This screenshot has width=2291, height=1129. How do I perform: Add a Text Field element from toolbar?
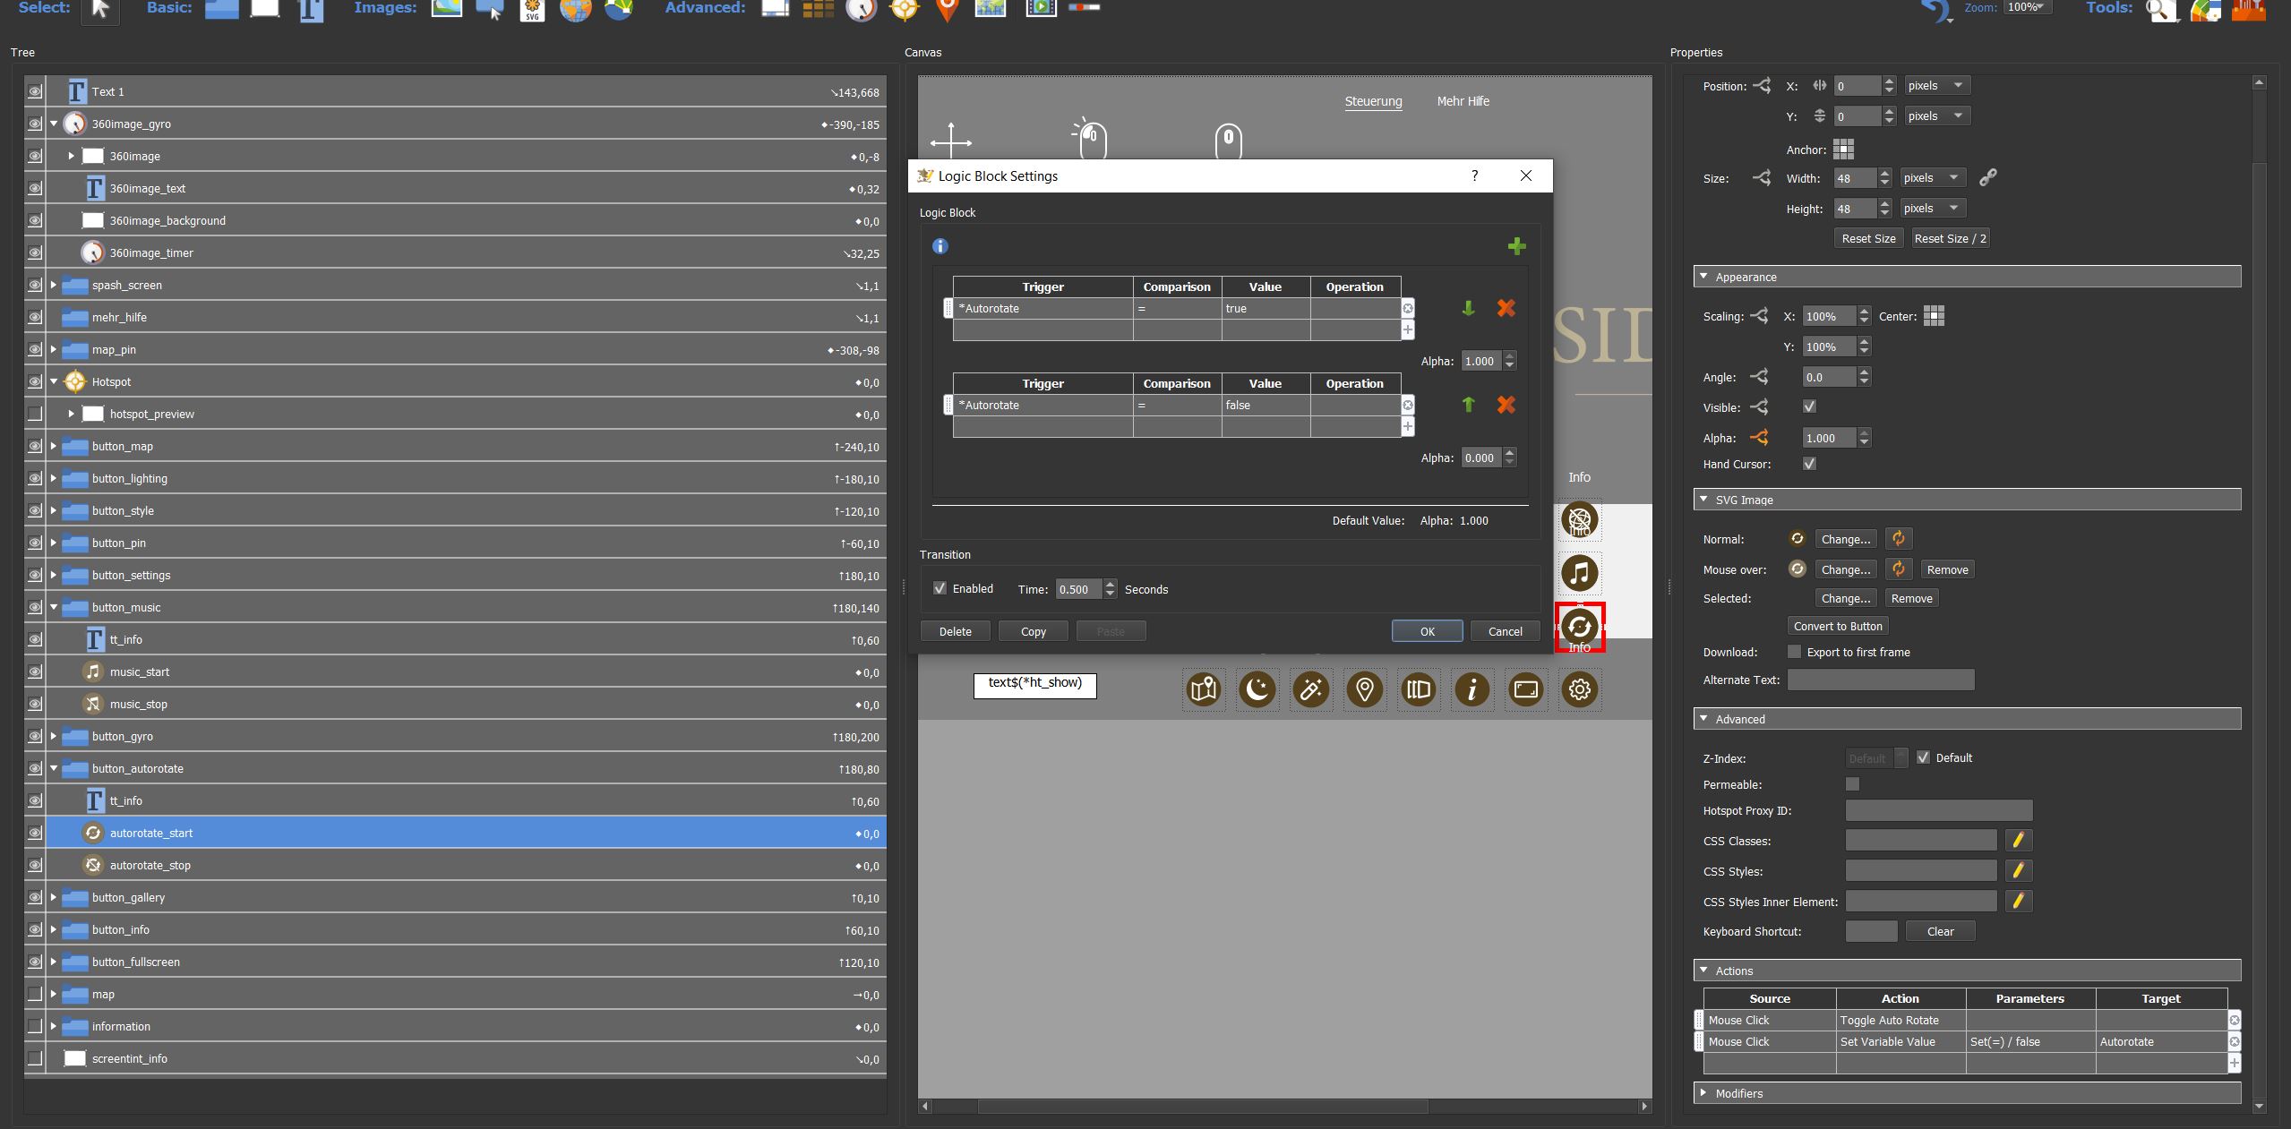(310, 10)
